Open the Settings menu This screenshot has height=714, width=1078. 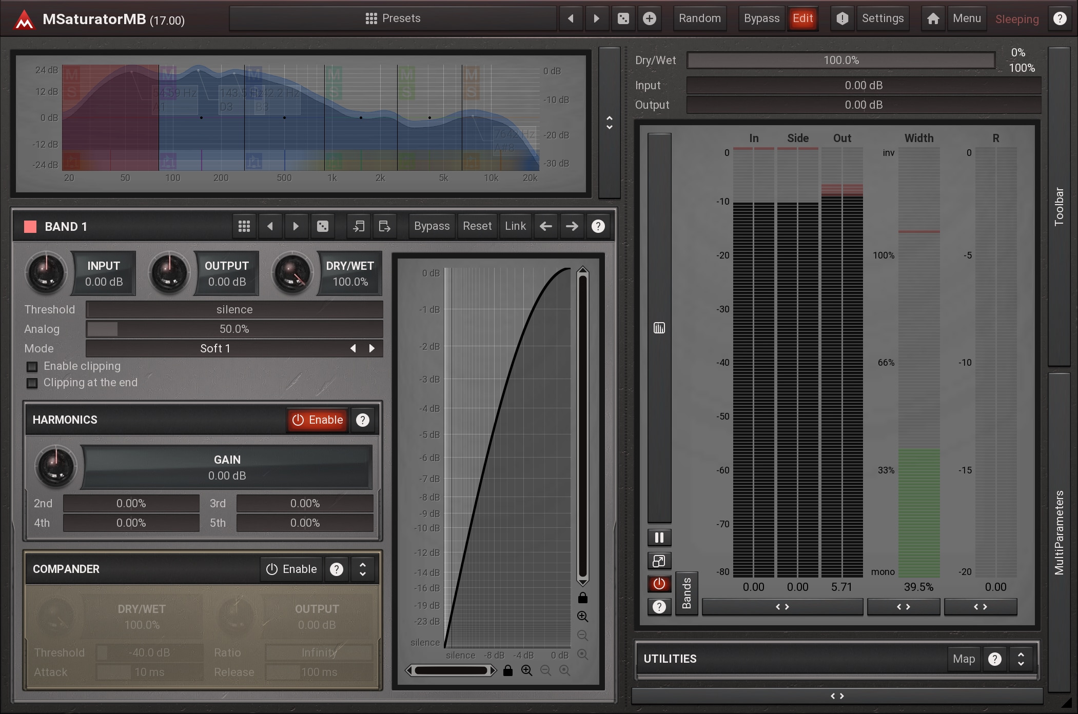click(x=883, y=18)
